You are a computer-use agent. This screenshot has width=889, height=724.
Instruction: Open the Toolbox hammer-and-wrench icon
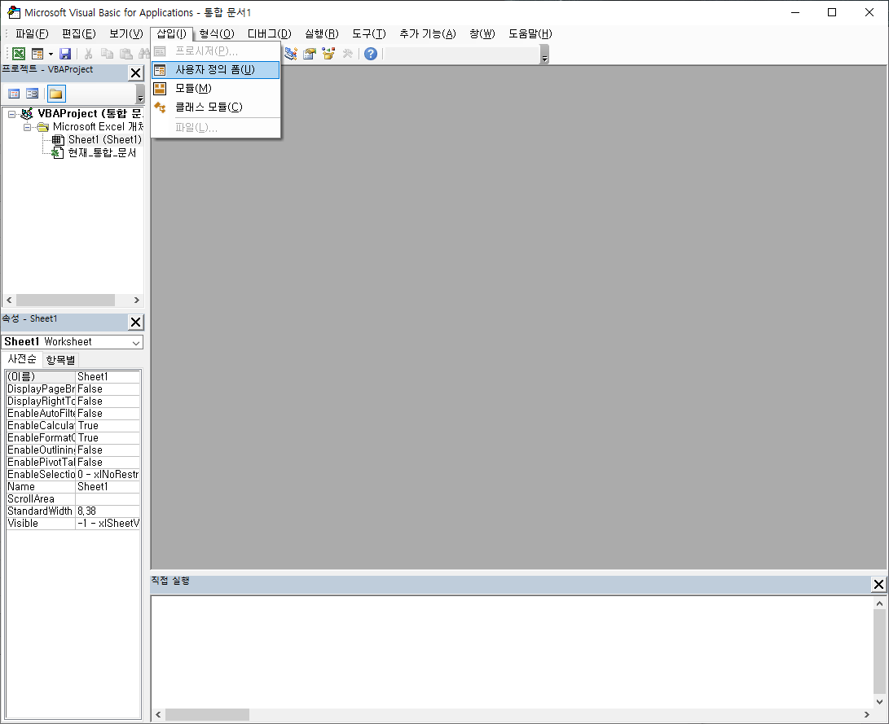(x=348, y=54)
